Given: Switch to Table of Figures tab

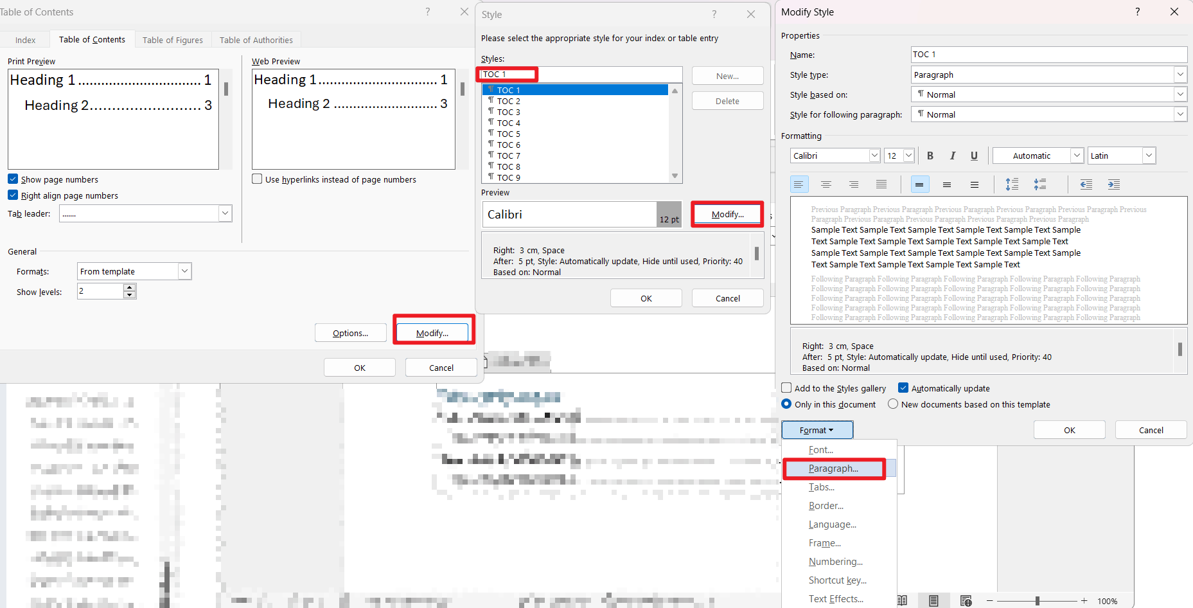Looking at the screenshot, I should click(173, 40).
